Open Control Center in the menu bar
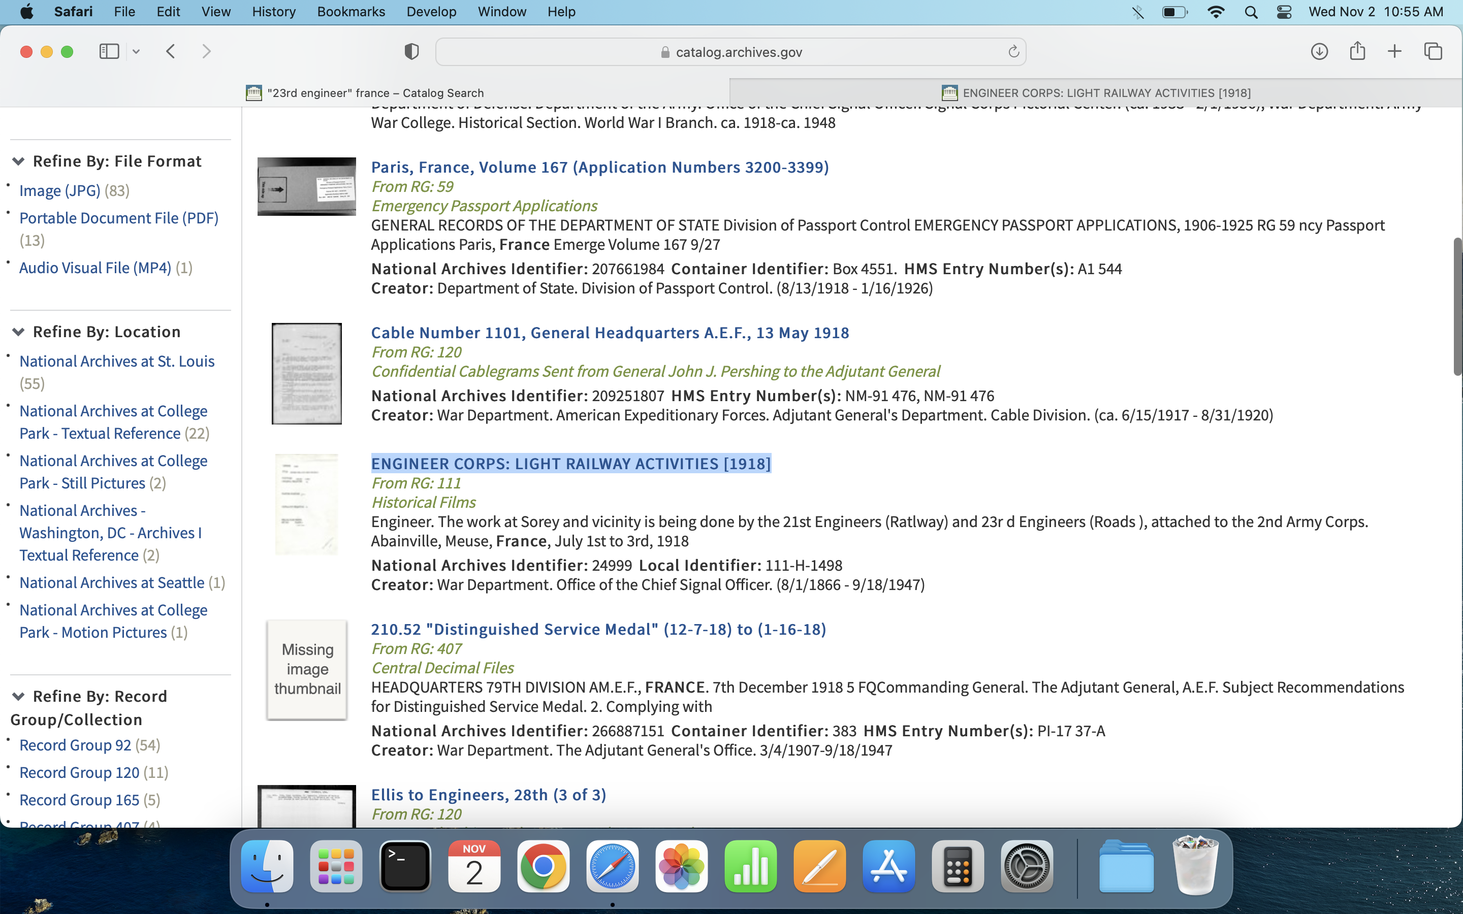 (1285, 12)
